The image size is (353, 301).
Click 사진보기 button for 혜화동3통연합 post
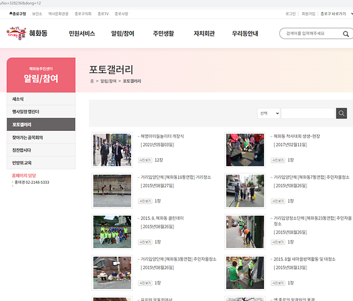pyautogui.click(x=145, y=283)
